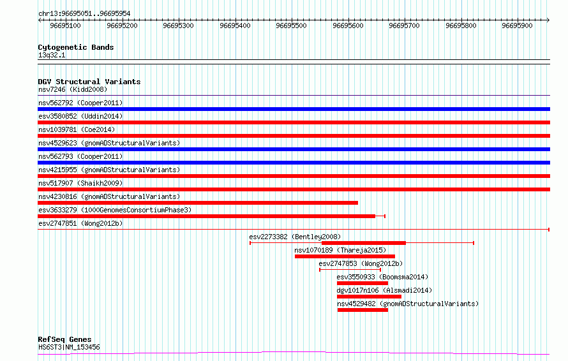
Task: Select the nsv1070189 (Thareja2015) label
Action: [340, 250]
